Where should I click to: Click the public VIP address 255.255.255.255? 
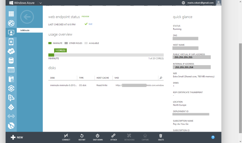183,57
